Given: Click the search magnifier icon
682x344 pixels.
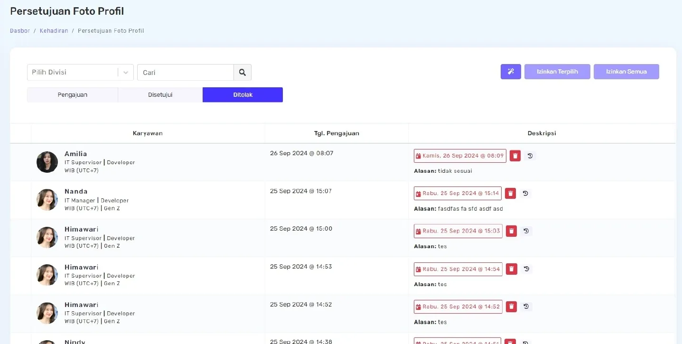Looking at the screenshot, I should 243,73.
